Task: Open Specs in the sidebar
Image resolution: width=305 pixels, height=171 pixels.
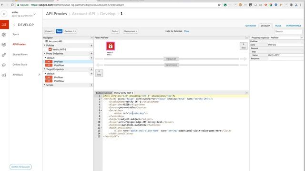Action: 16,34
